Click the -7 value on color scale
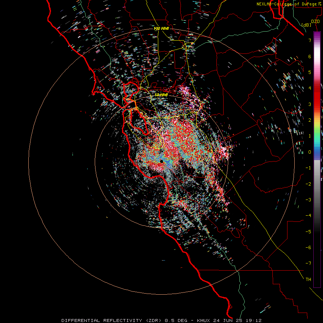Screen dimensions: 323x323 pyautogui.click(x=308, y=263)
